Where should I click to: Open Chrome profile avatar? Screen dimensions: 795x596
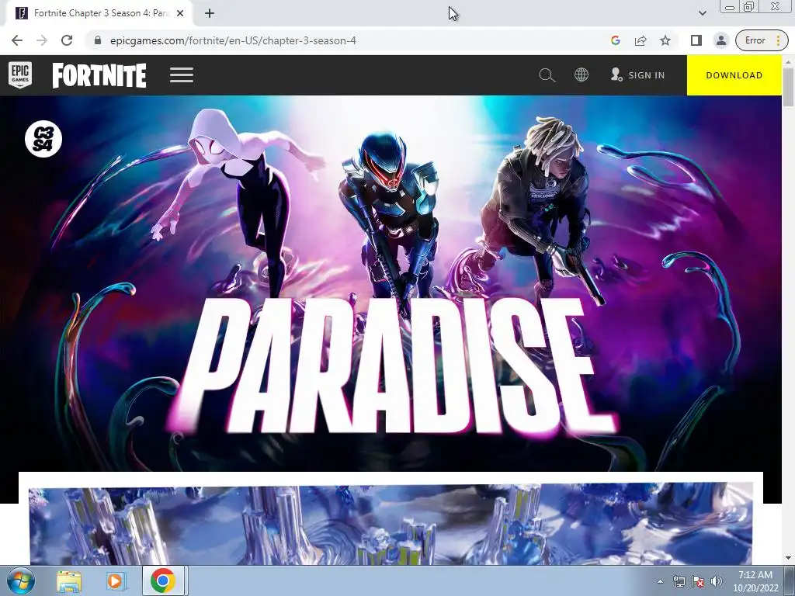click(721, 40)
